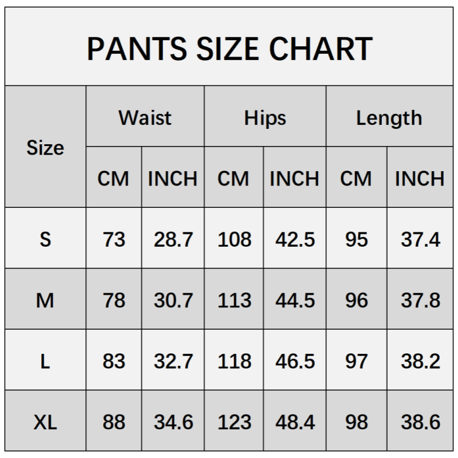Click the size M row label

45,300
